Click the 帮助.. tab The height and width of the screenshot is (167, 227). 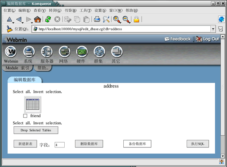(x=43, y=68)
